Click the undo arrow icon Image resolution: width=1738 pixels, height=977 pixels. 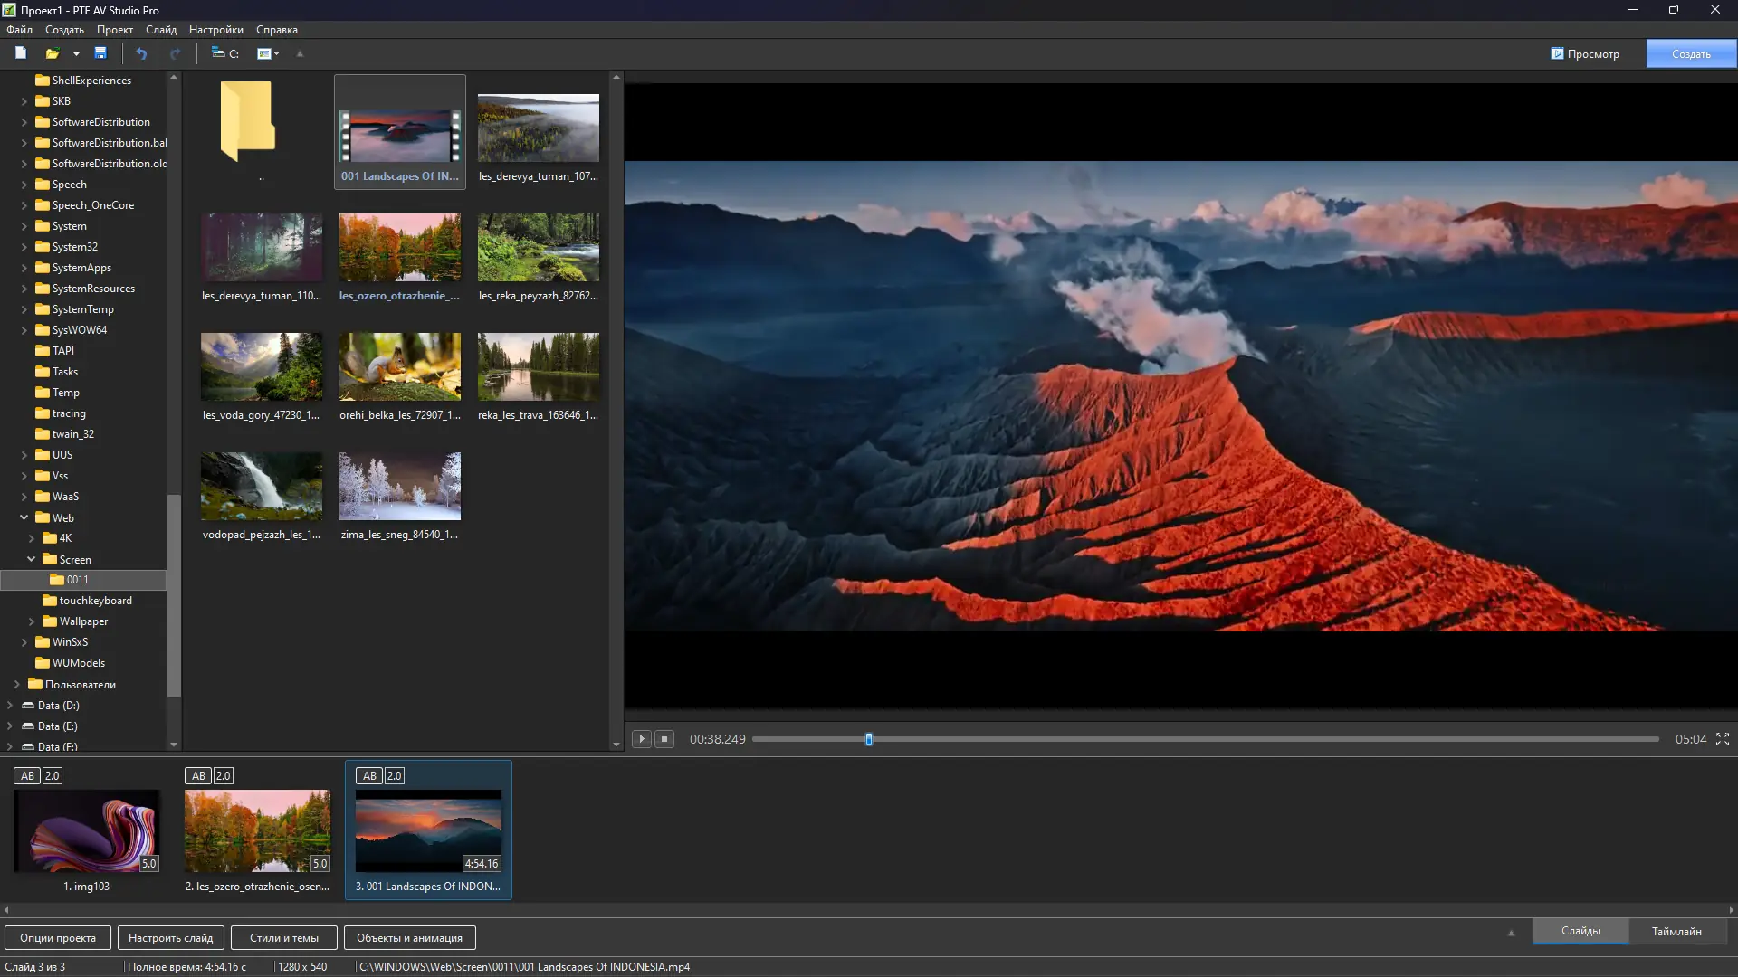[x=141, y=53]
